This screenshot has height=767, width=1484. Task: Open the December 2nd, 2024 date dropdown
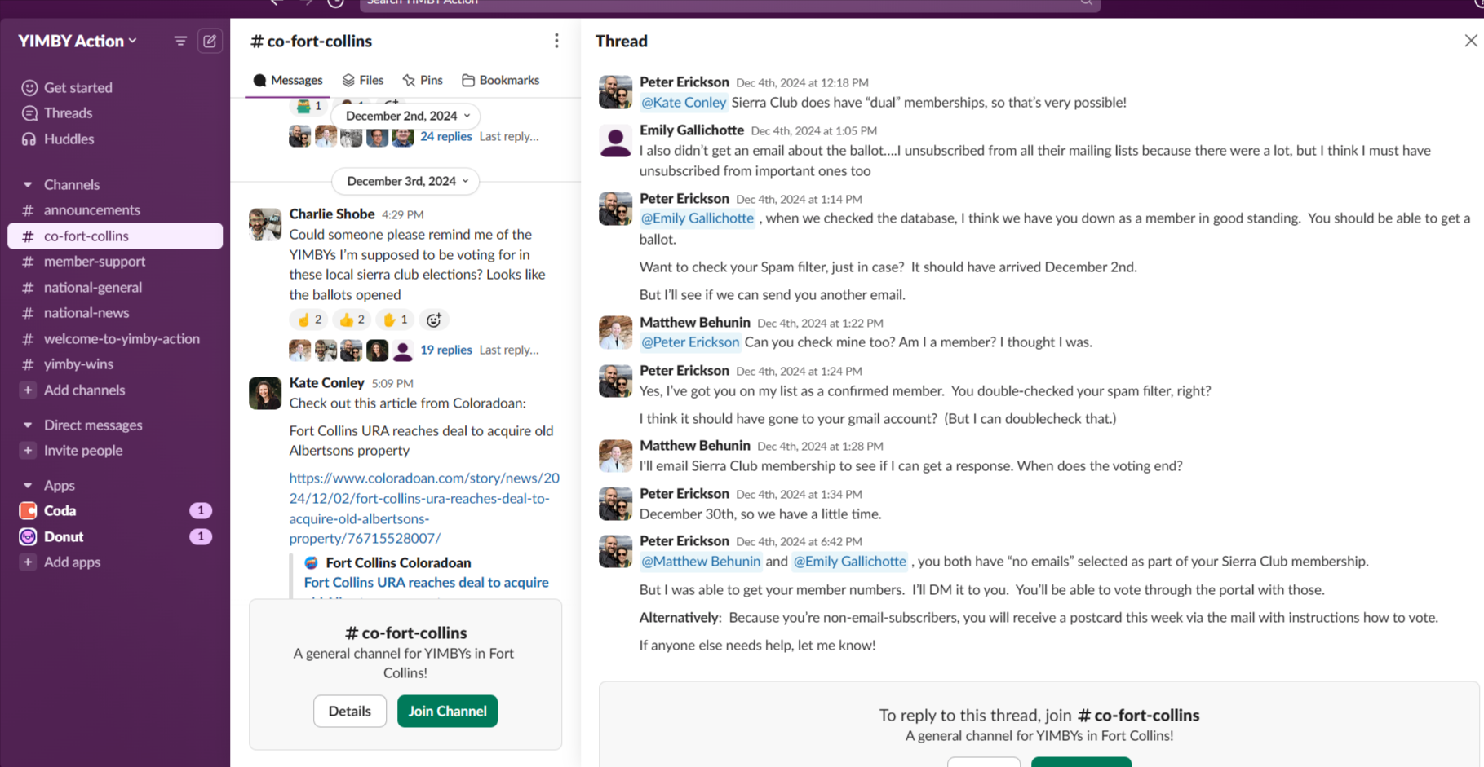click(407, 116)
